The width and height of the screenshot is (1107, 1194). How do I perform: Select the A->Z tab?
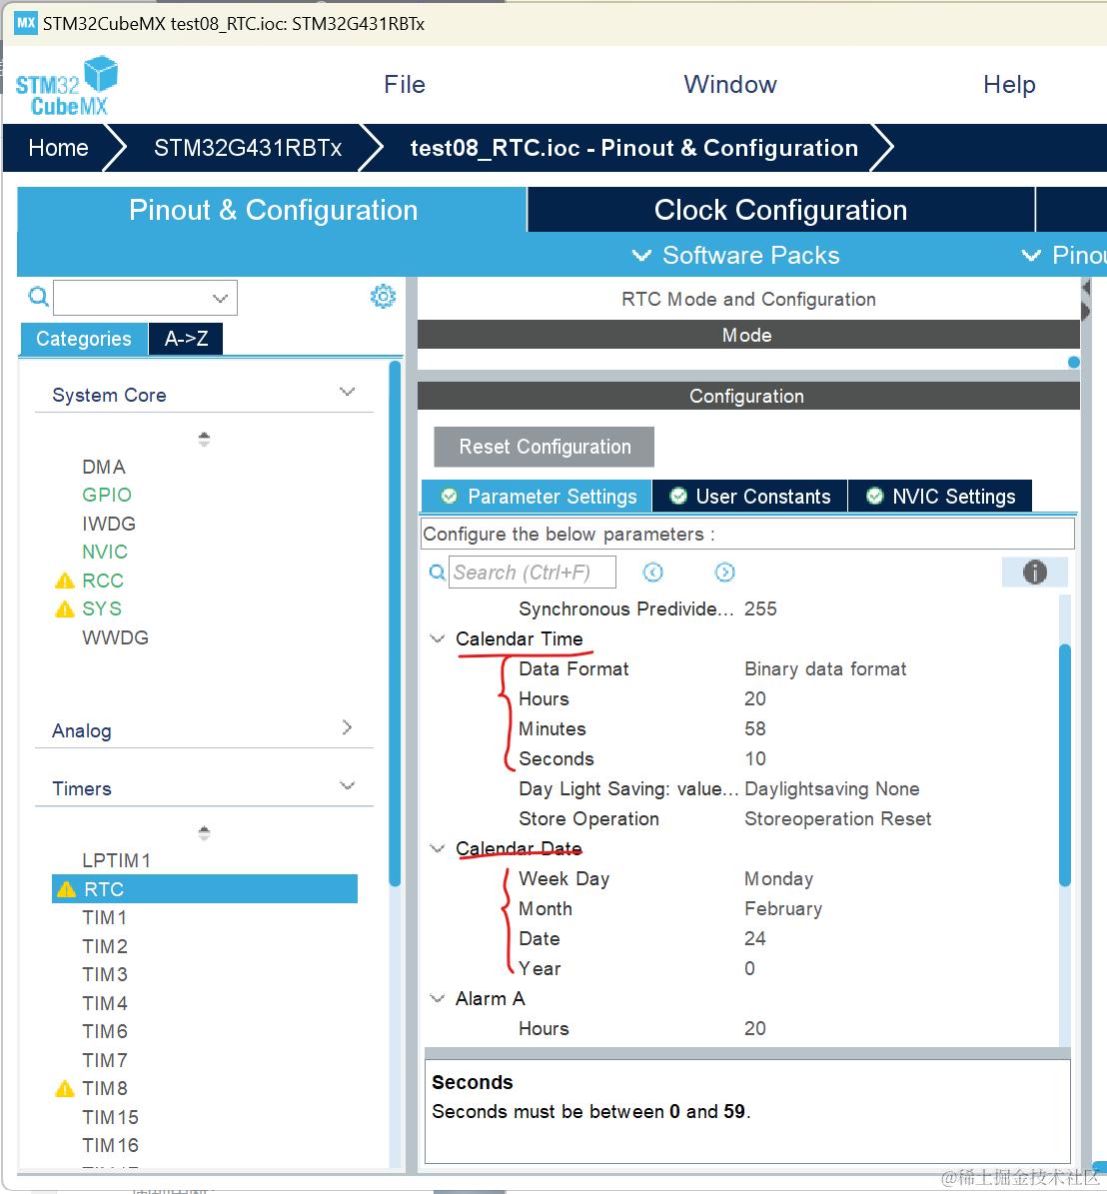(x=187, y=339)
